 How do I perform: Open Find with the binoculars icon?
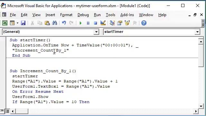point(54,23)
